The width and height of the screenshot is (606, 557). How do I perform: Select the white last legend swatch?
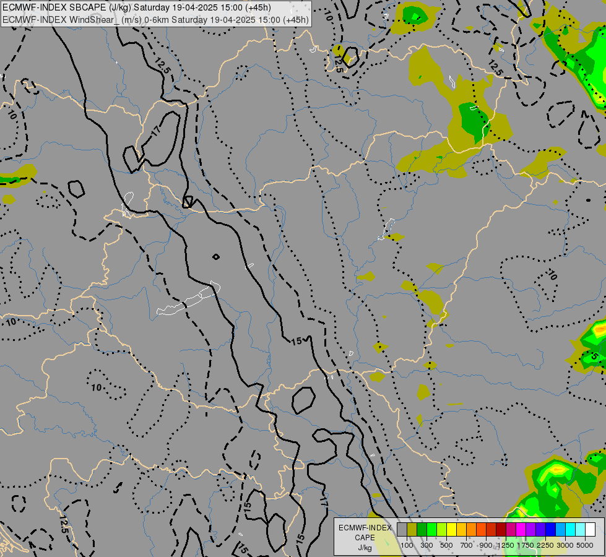pos(590,529)
